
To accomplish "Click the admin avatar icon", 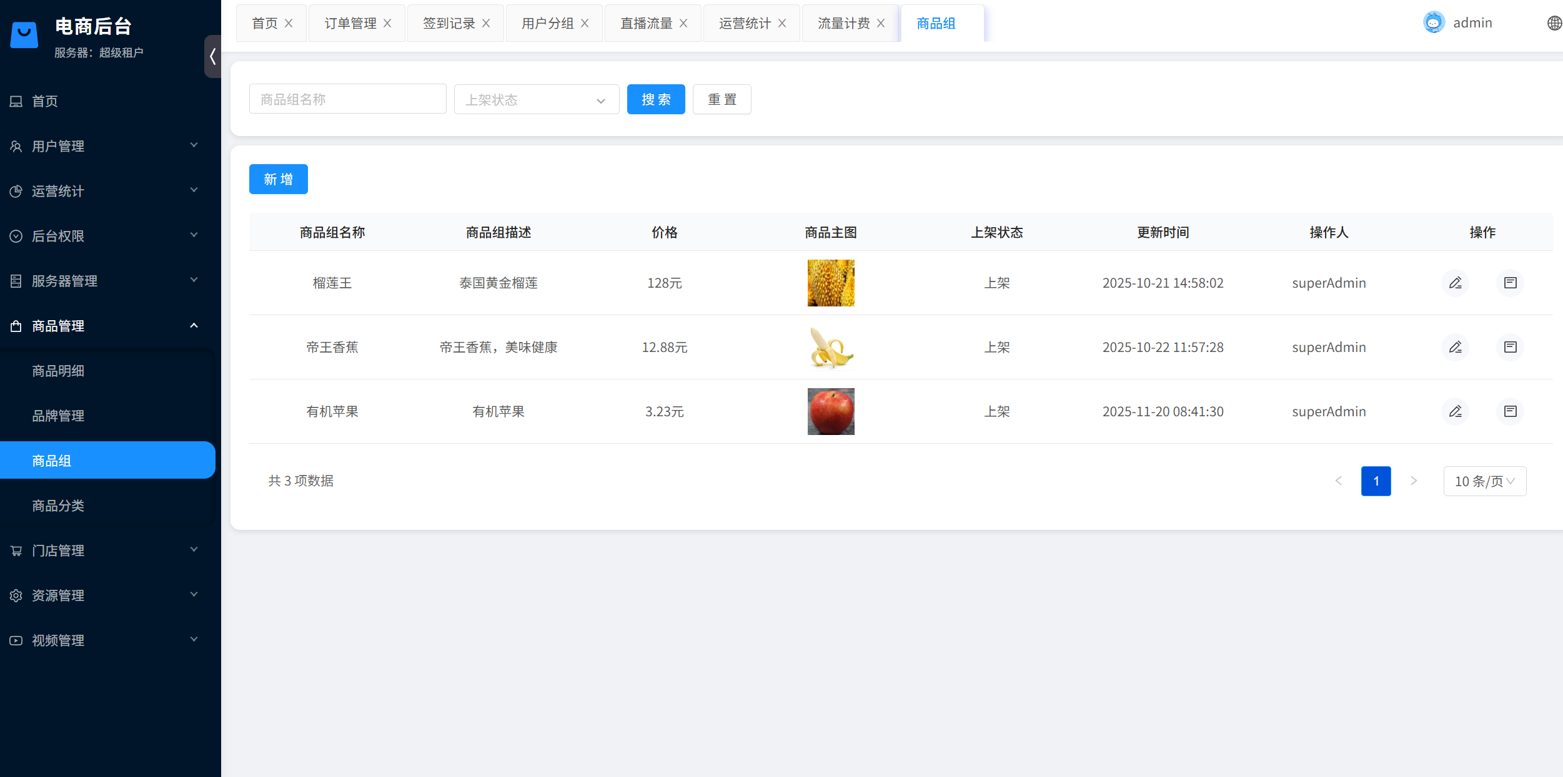I will tap(1434, 22).
